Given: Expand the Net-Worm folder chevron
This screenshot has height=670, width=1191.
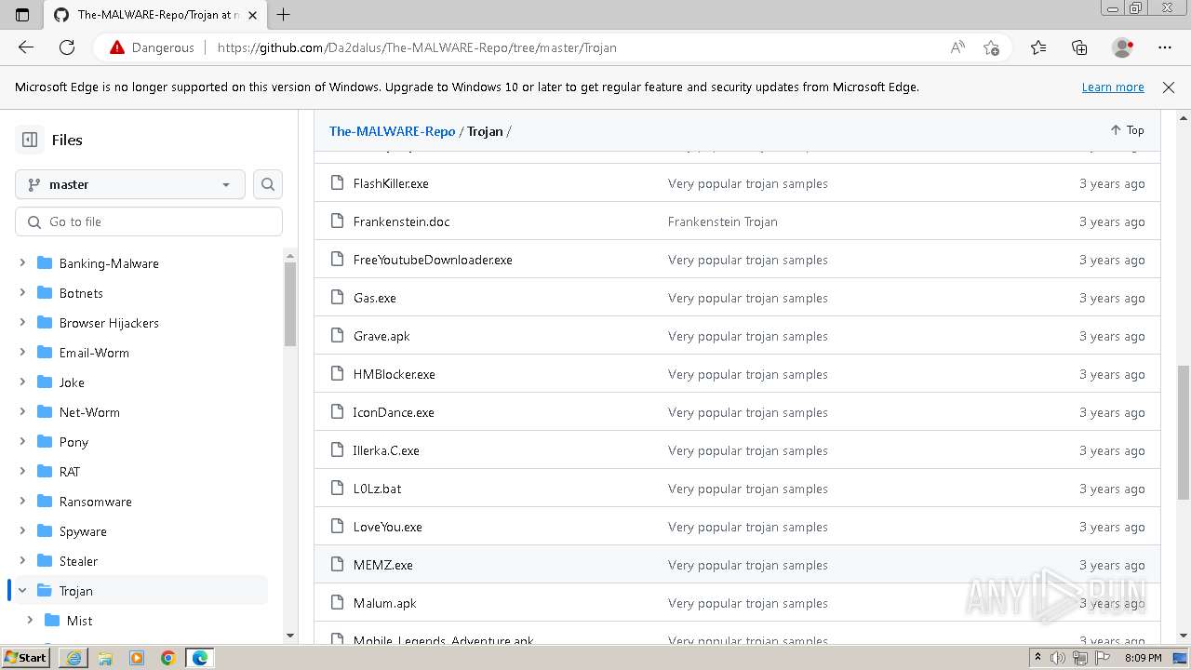Looking at the screenshot, I should (x=22, y=412).
